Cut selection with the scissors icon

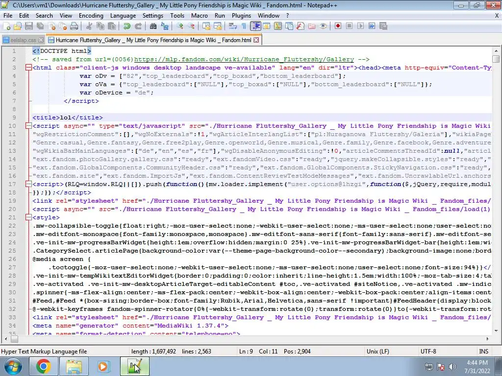89,26
